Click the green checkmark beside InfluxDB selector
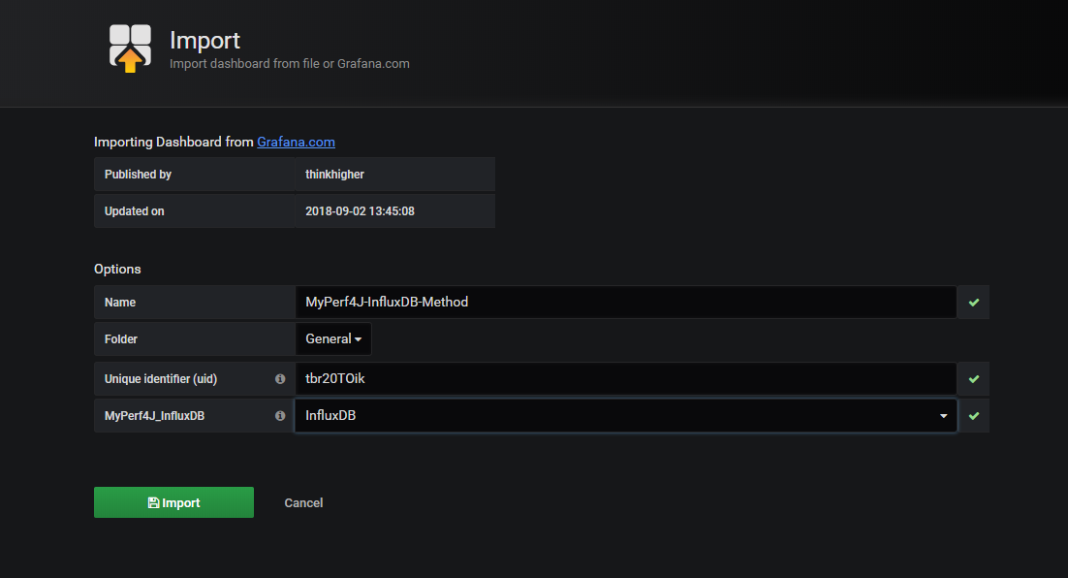 click(x=973, y=416)
